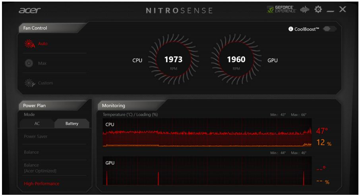Open the audio waveform settings icon

(305, 10)
